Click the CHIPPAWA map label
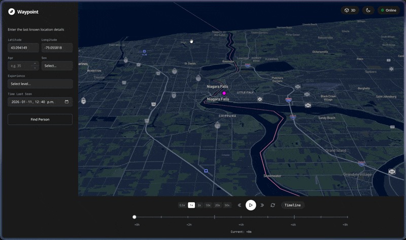The image size is (406, 240). [x=227, y=116]
